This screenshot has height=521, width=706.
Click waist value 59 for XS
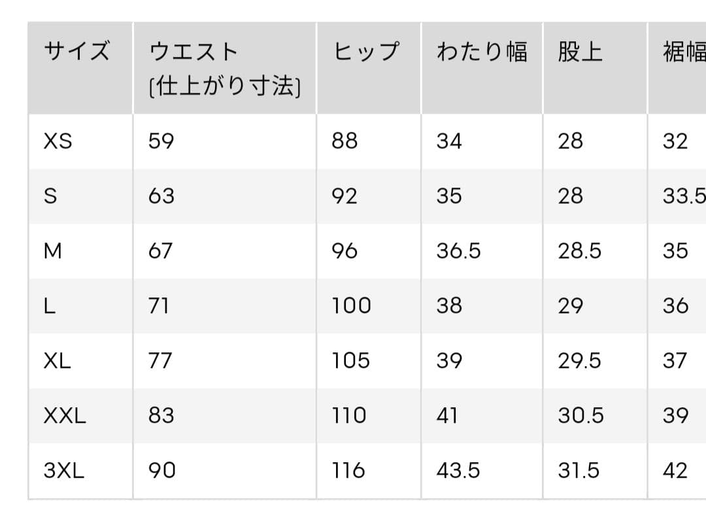tap(161, 141)
